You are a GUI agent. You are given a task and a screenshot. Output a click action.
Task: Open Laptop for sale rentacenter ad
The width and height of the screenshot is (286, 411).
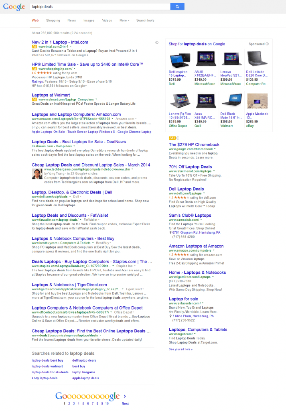[183, 299]
